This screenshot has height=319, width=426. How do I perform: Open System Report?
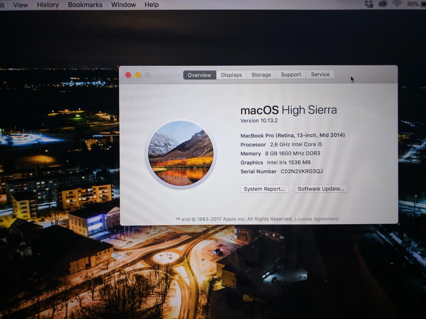(264, 189)
